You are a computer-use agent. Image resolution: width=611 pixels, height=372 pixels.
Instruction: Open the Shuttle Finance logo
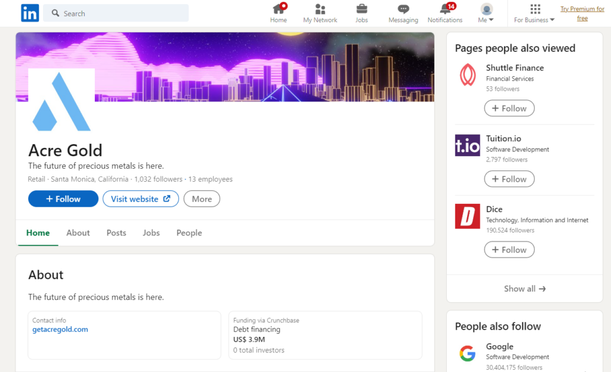[468, 75]
